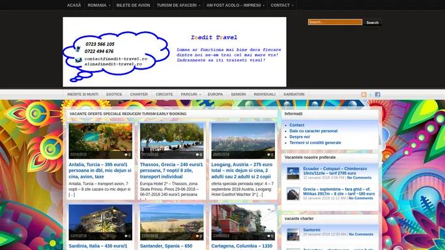The image size is (445, 250).
Task: Open the Twitter icon in navigation bar
Action: tap(371, 94)
